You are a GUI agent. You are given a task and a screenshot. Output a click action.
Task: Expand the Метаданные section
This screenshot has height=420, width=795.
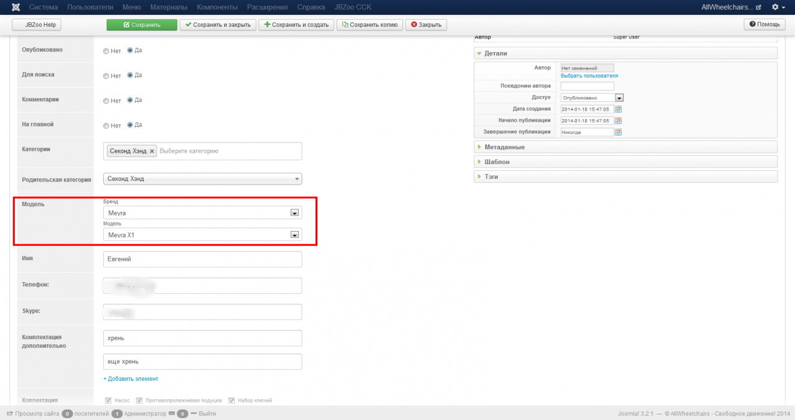504,147
